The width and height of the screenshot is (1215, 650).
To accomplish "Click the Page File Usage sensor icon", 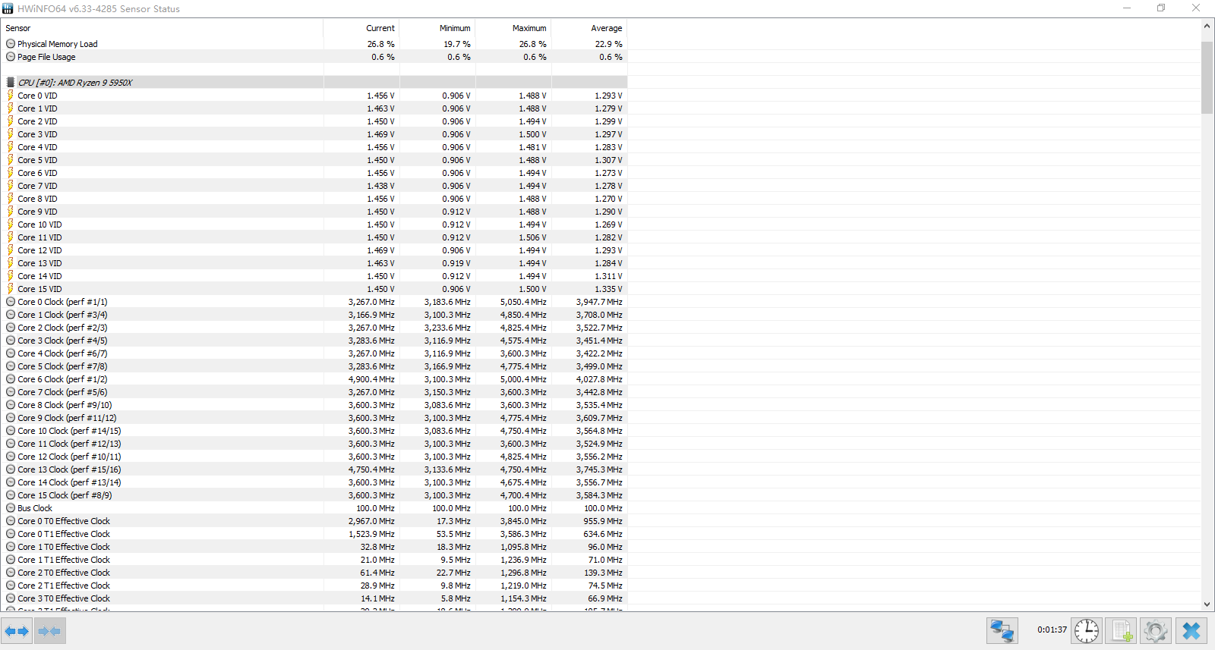I will (11, 56).
